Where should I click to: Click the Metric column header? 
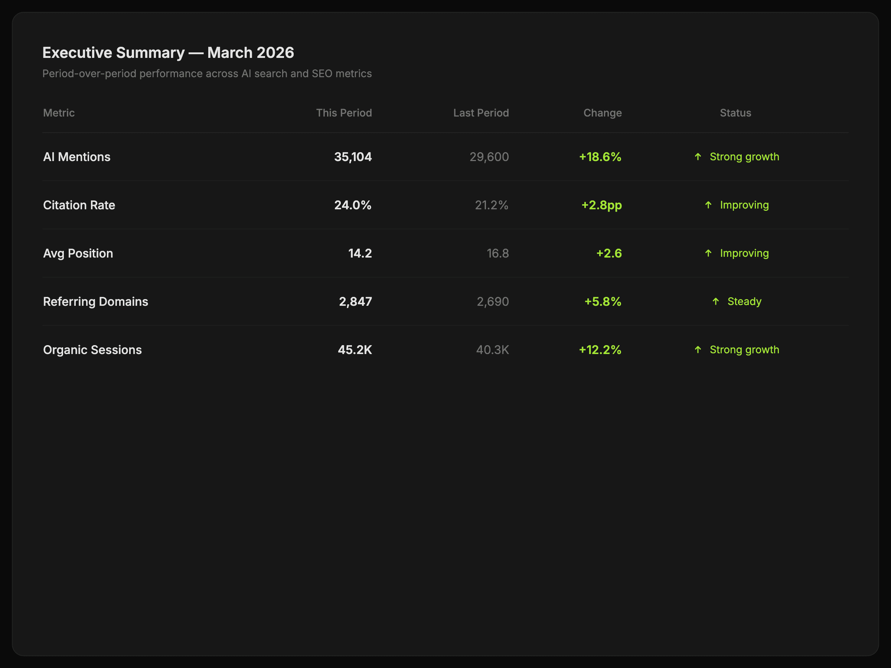(x=59, y=113)
